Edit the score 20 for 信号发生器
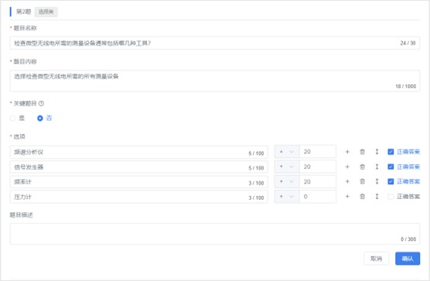The height and width of the screenshot is (281, 430). coord(318,166)
